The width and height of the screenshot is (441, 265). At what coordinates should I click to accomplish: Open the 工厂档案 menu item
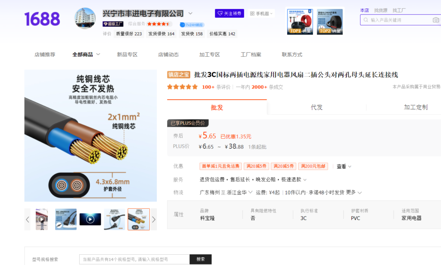click(251, 55)
